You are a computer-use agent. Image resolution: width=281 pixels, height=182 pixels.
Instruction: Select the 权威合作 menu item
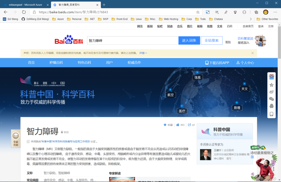click(x=134, y=63)
